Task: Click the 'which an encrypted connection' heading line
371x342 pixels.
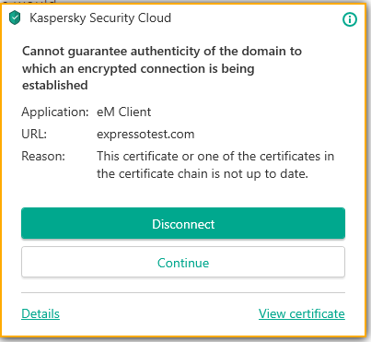Action: [138, 69]
